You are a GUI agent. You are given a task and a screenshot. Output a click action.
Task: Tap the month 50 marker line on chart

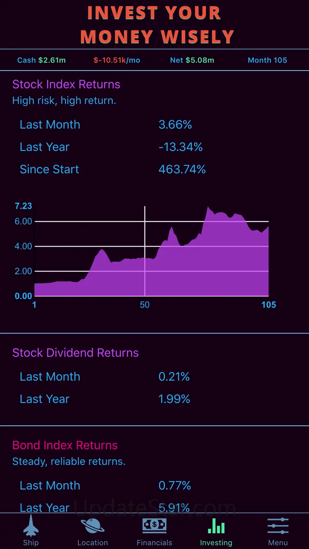[145, 253]
